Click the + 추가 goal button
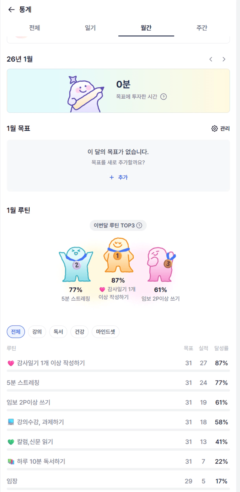 [118, 177]
